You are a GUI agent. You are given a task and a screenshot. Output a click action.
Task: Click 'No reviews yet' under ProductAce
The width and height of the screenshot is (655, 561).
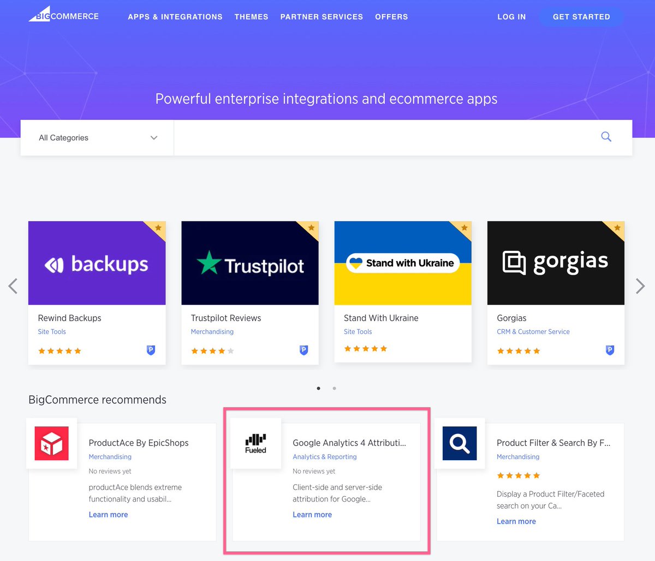pyautogui.click(x=110, y=471)
